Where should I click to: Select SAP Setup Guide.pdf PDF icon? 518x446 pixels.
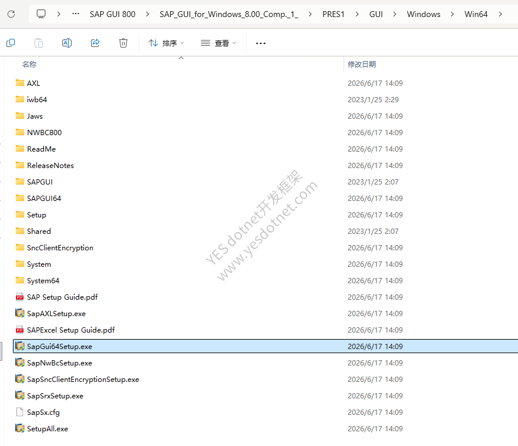pyautogui.click(x=20, y=297)
